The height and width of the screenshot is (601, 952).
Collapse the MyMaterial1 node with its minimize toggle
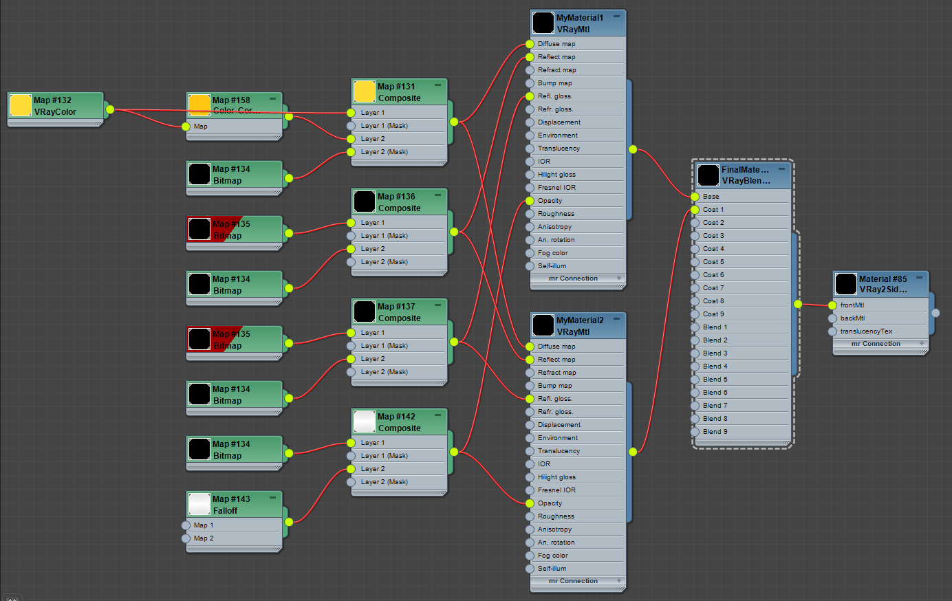[x=617, y=15]
